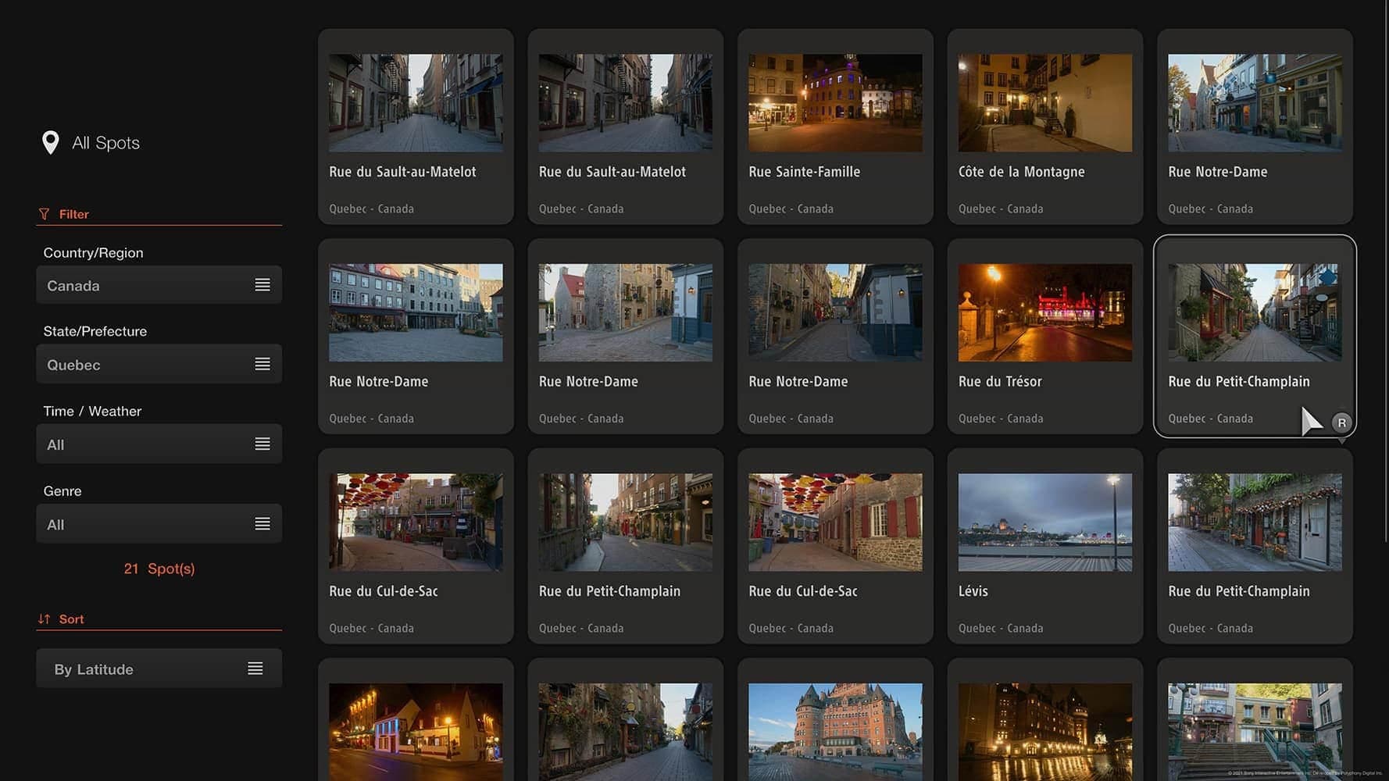
Task: Click the All Spots map pin icon
Action: click(x=51, y=142)
